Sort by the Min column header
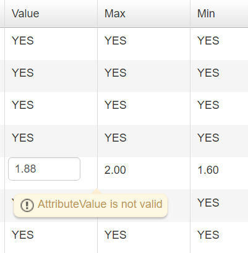The width and height of the screenshot is (248, 253). pos(219,14)
